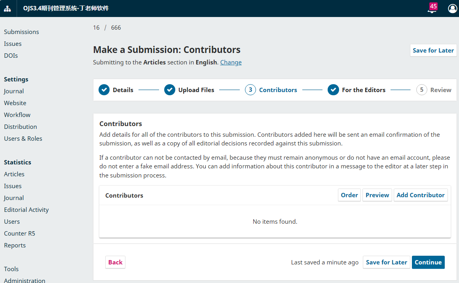Go Back to the previous step
459x283 pixels.
[x=115, y=262]
